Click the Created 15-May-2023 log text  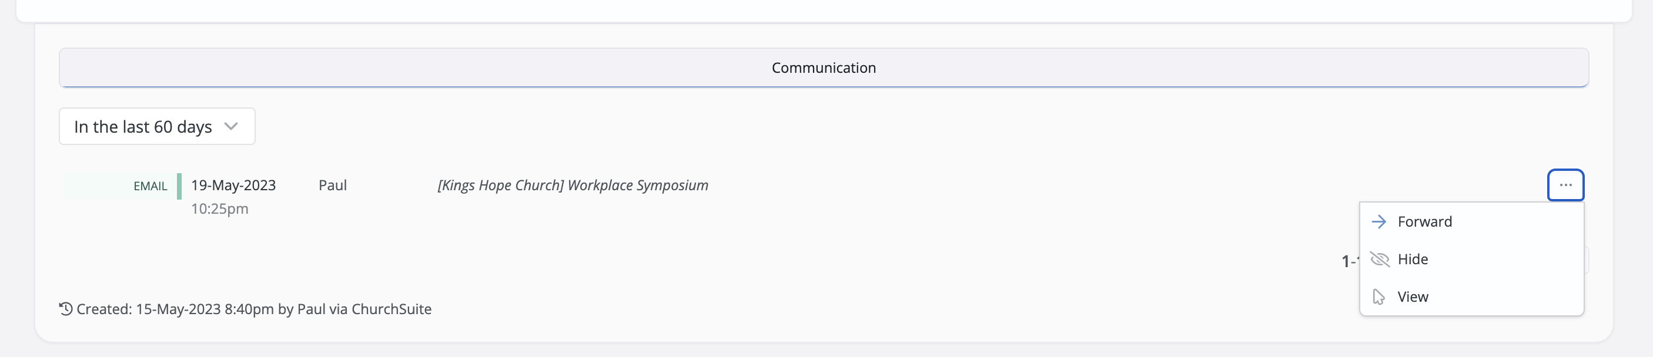253,309
